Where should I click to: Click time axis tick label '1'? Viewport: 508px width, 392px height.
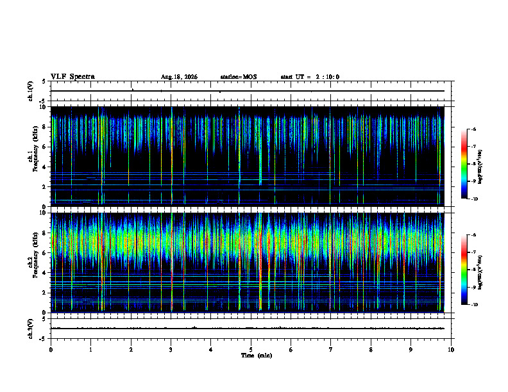coord(90,350)
